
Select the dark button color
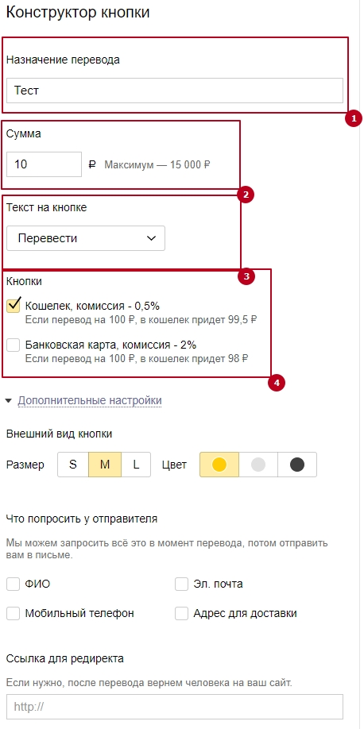(297, 465)
